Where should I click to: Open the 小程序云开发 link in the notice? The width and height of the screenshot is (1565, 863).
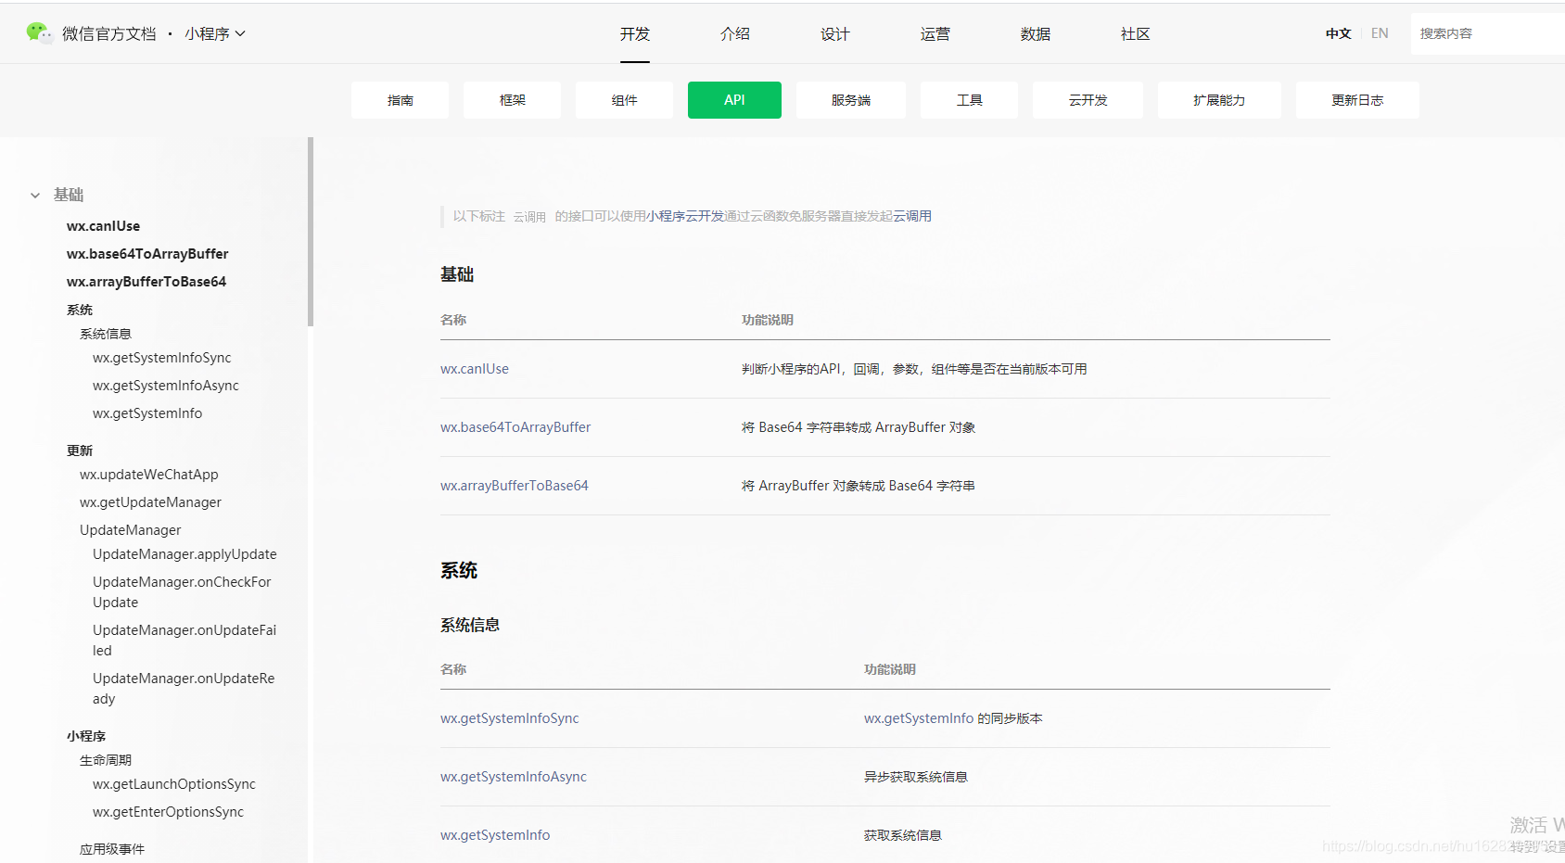685,216
